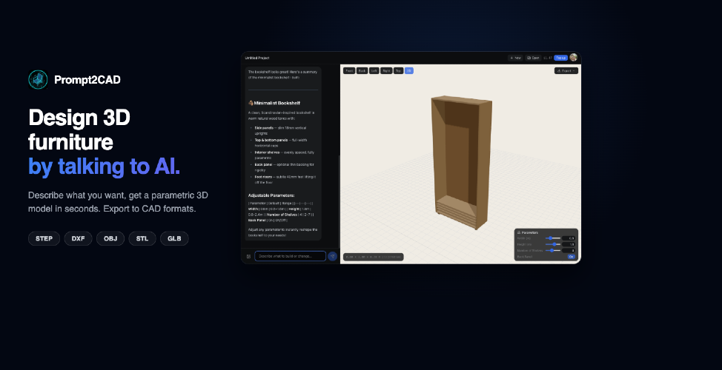Select the Left view tab
Image resolution: width=722 pixels, height=370 pixels.
point(374,71)
